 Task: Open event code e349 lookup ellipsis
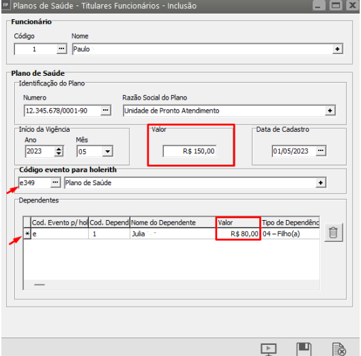pos(55,182)
